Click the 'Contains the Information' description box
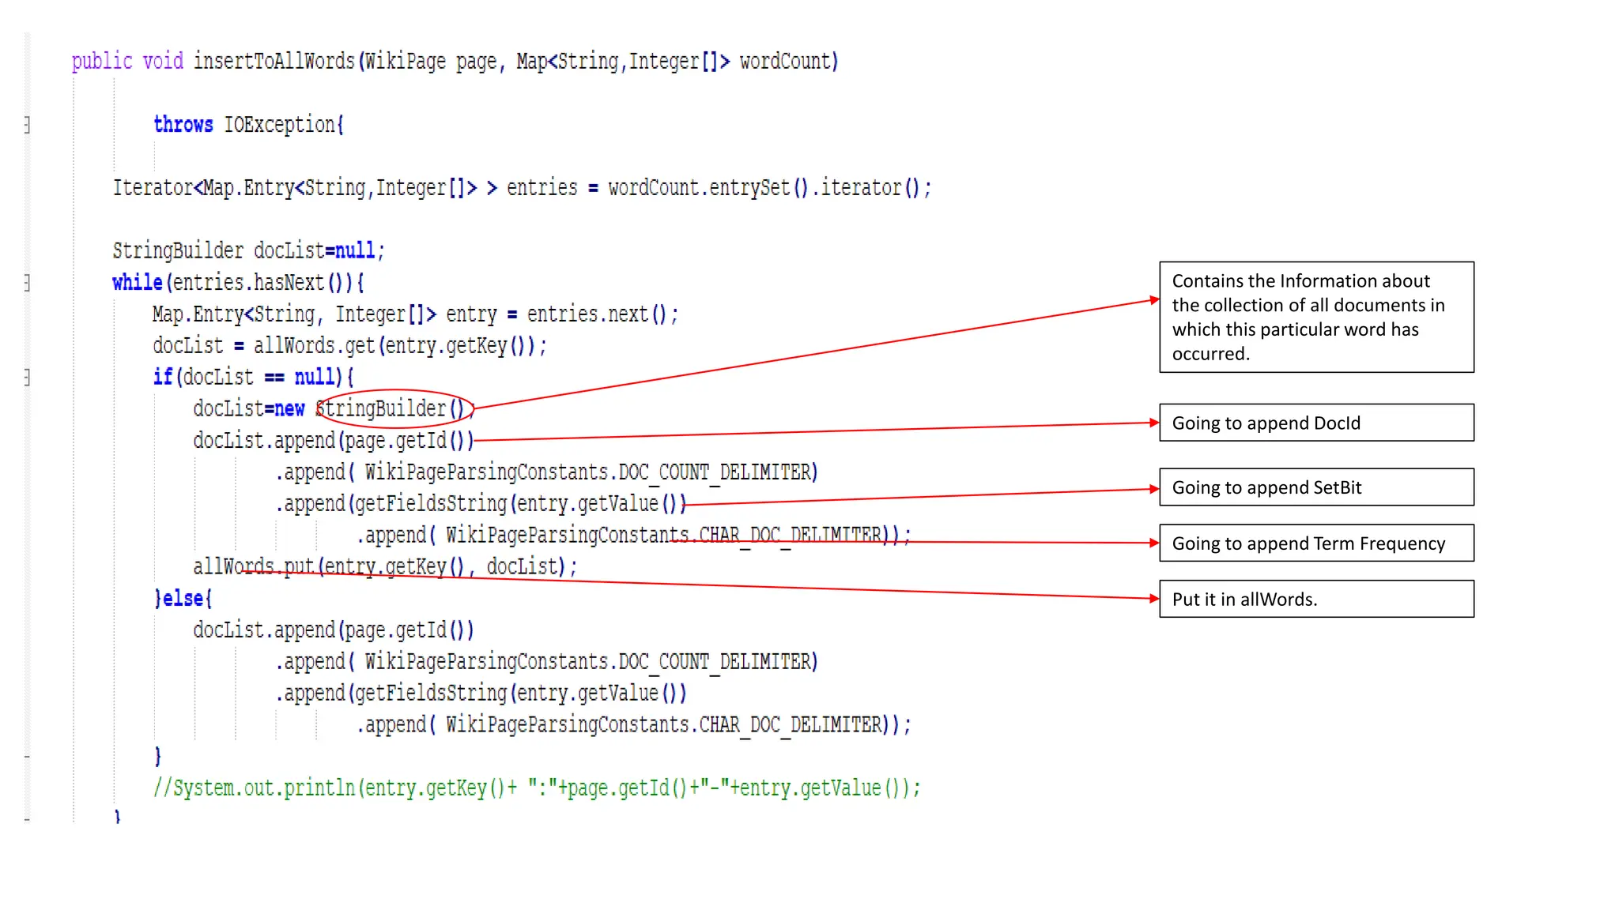Image resolution: width=1619 pixels, height=910 pixels. [x=1315, y=317]
